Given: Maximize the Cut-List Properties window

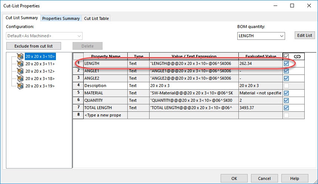Looking at the screenshot, I should pos(292,6).
